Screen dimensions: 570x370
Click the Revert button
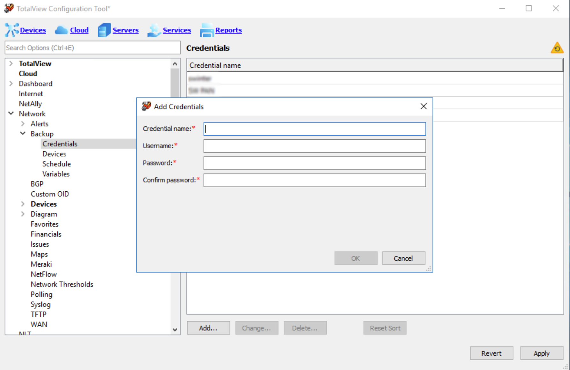(x=492, y=353)
